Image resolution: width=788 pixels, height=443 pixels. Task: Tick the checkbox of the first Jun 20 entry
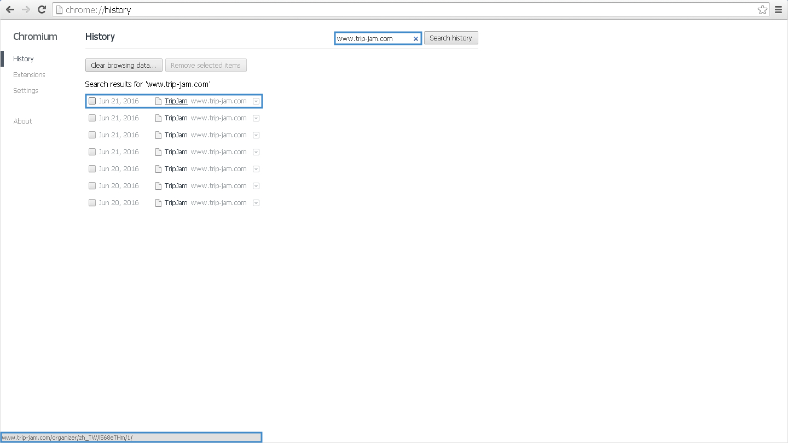(92, 169)
